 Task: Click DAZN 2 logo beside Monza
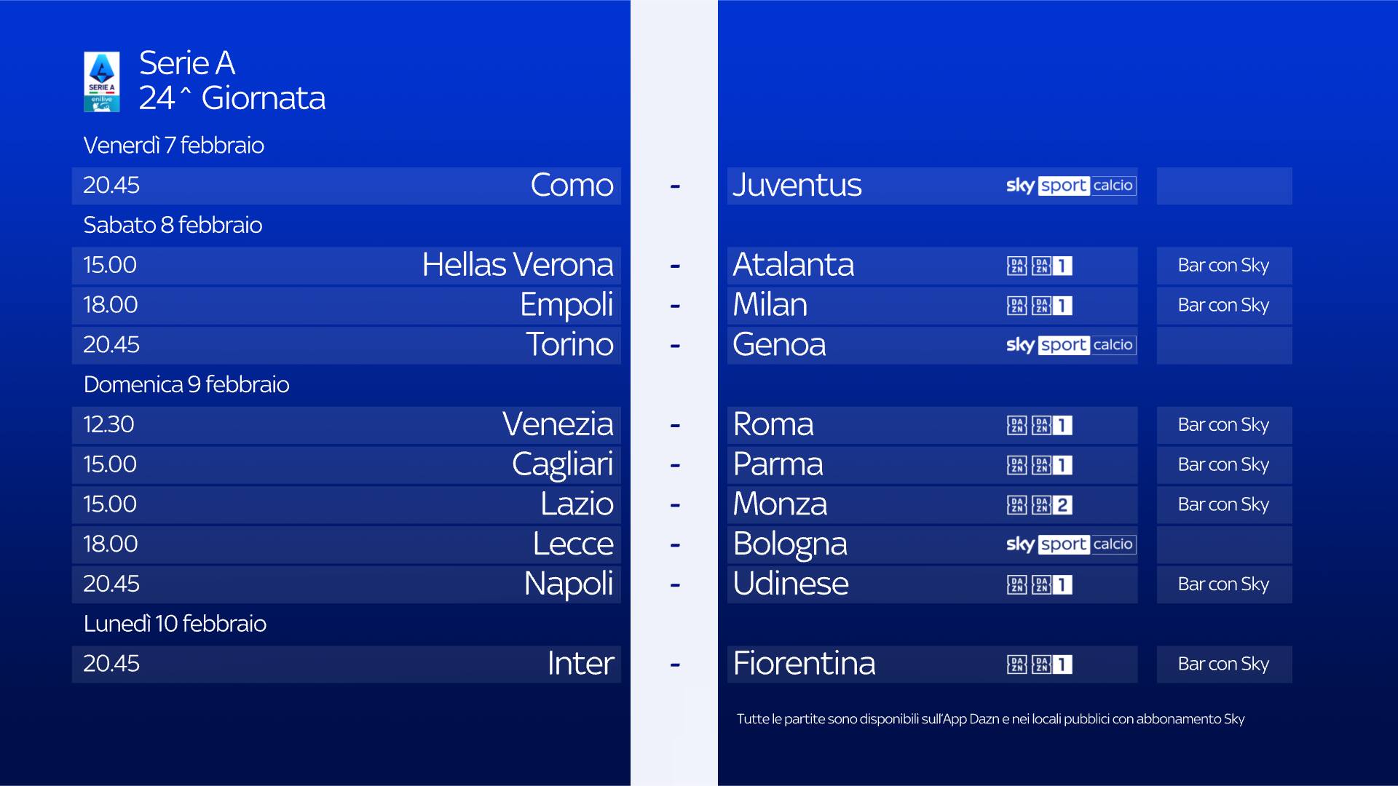tap(1040, 504)
